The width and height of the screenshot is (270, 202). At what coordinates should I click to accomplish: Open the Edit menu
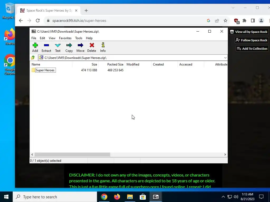coord(42,38)
